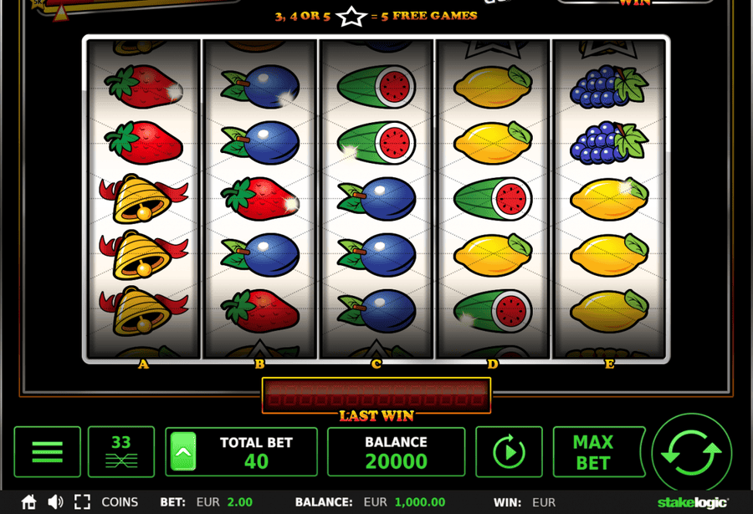Viewport: 753px width, 514px height.
Task: Select reel A label
Action: pyautogui.click(x=143, y=364)
